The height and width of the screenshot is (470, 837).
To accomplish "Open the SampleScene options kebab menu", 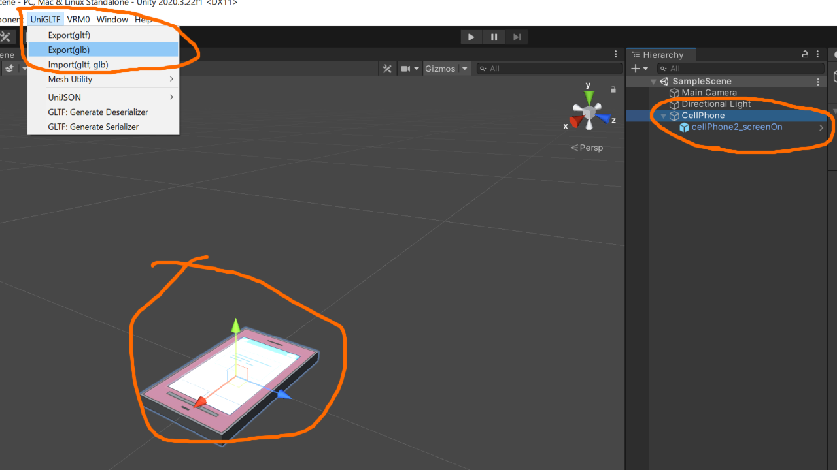I will 818,82.
